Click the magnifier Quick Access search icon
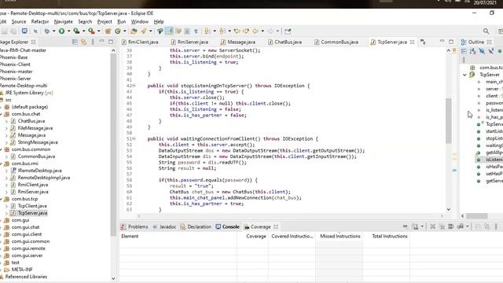 point(486,31)
